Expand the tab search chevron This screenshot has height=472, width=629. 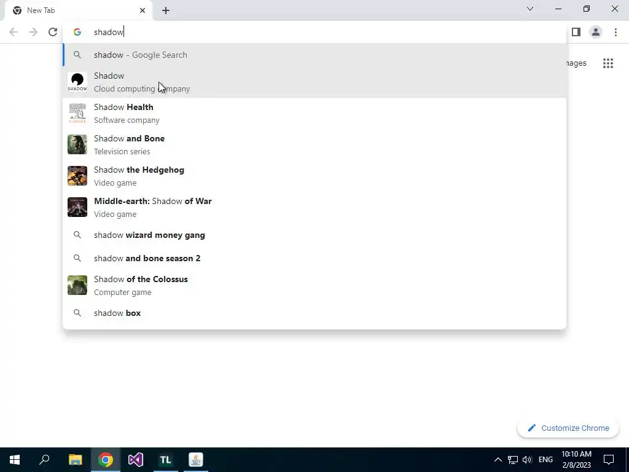pos(530,9)
